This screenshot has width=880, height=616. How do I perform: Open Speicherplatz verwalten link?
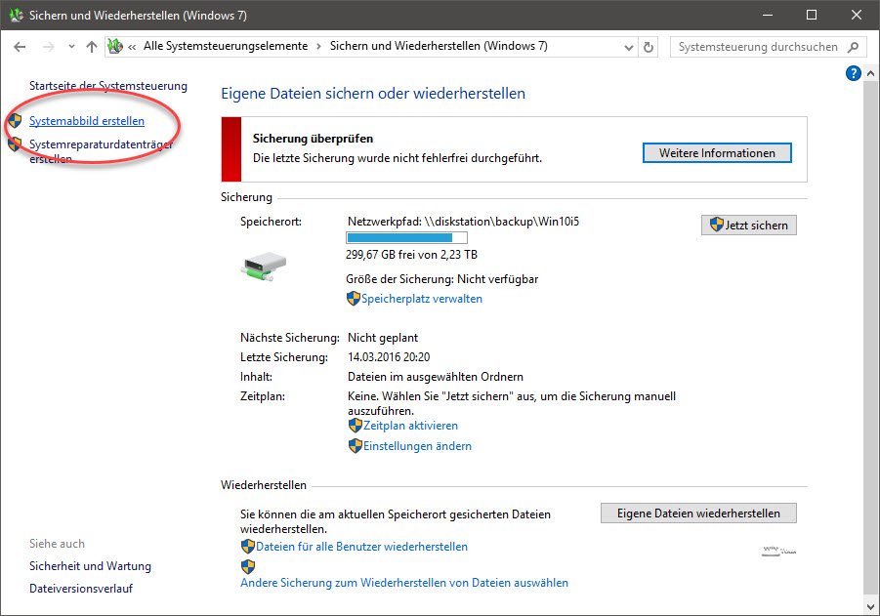[x=422, y=299]
